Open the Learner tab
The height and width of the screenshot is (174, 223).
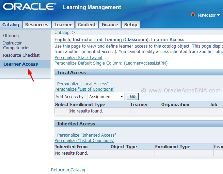click(x=63, y=24)
